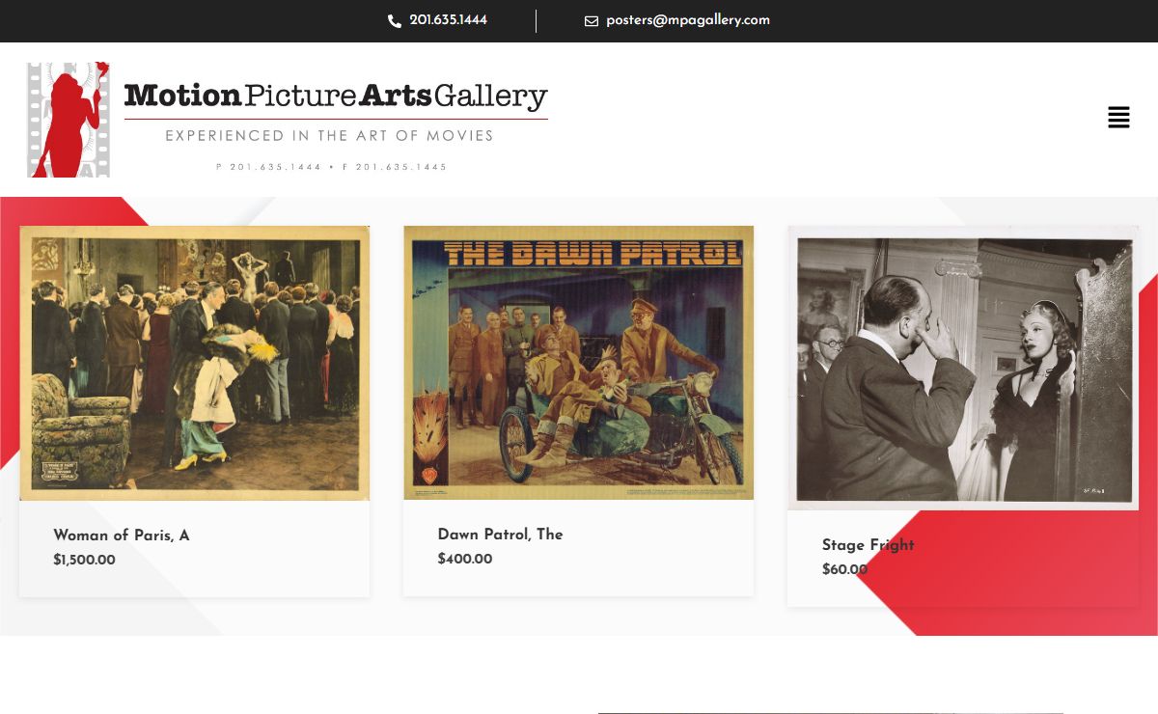Open the Stage Fright black-and-white photo

(x=962, y=368)
